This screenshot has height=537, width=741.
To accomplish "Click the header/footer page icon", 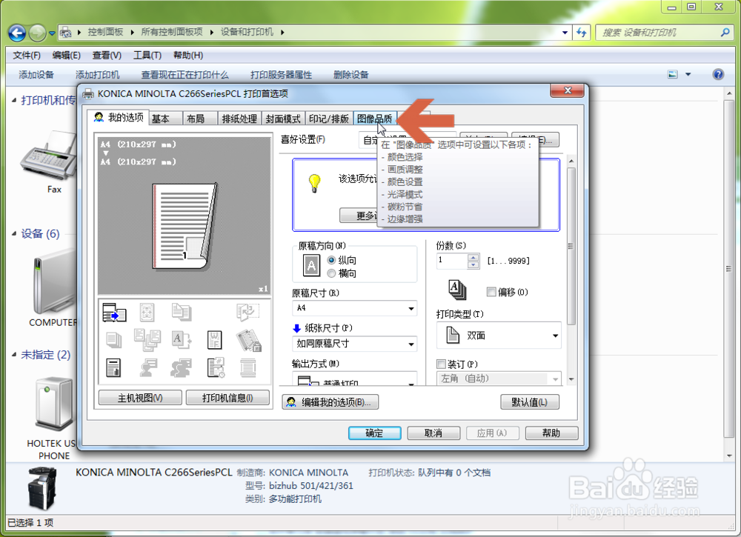I will pyautogui.click(x=248, y=368).
